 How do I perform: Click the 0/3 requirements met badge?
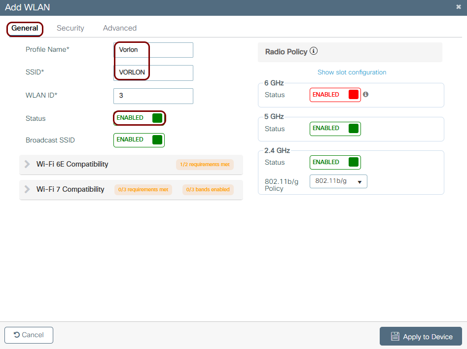[x=144, y=190]
